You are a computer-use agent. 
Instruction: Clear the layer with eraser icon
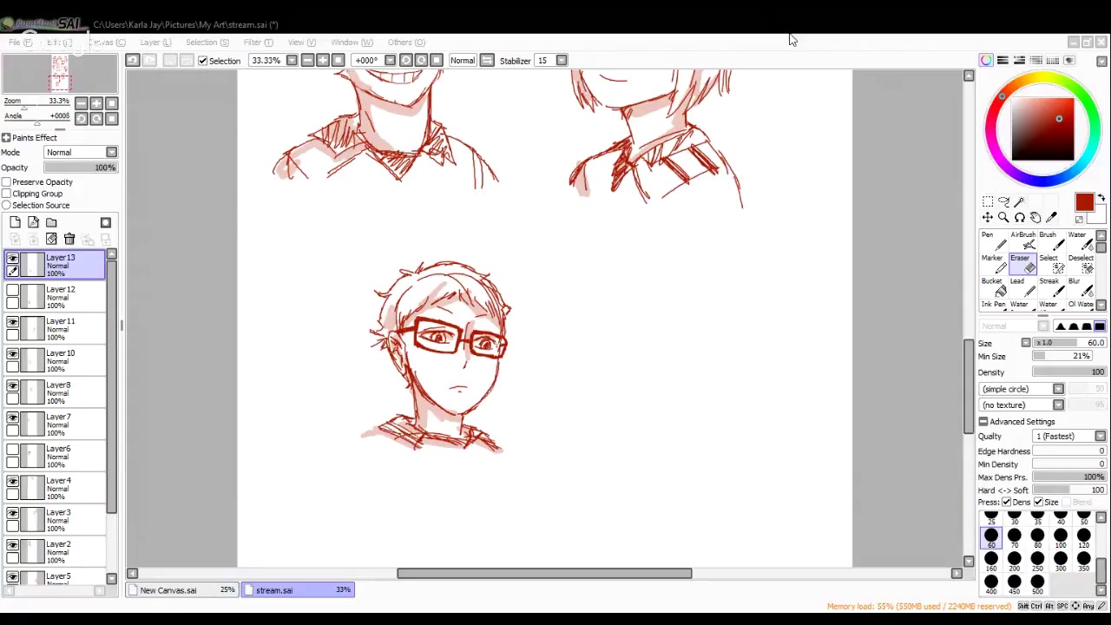coord(51,240)
